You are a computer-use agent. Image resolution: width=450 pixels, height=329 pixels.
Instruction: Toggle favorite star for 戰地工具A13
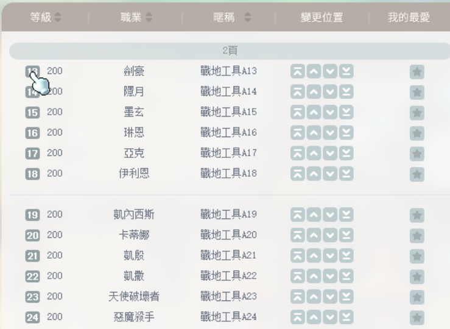(417, 72)
